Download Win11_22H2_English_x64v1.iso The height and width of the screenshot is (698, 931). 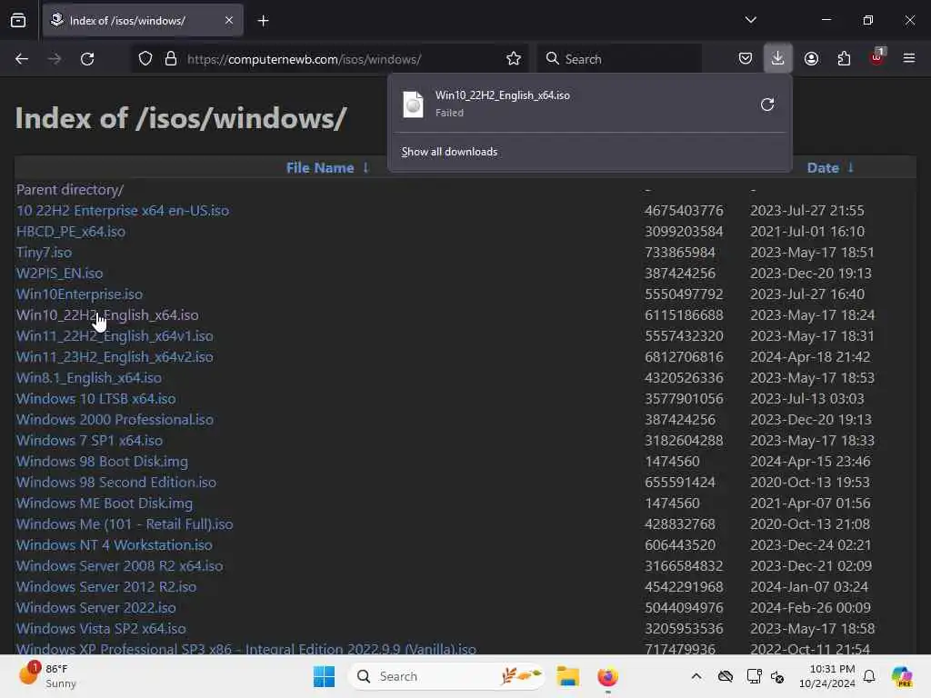click(x=115, y=336)
